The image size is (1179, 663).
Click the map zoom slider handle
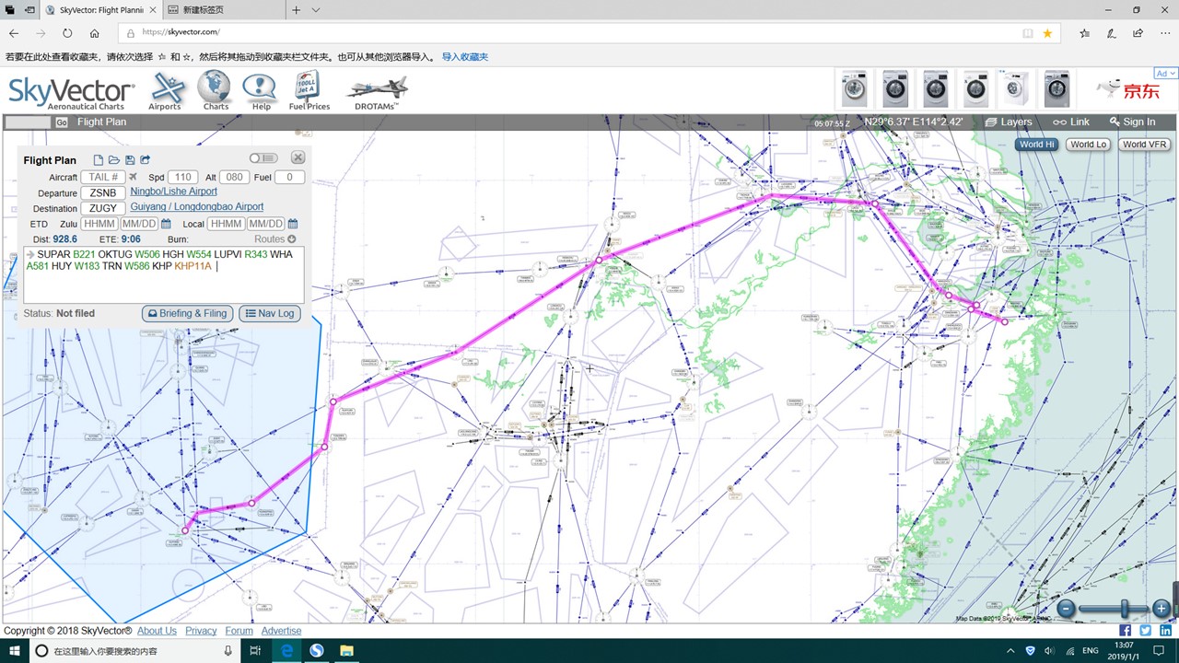(x=1125, y=609)
